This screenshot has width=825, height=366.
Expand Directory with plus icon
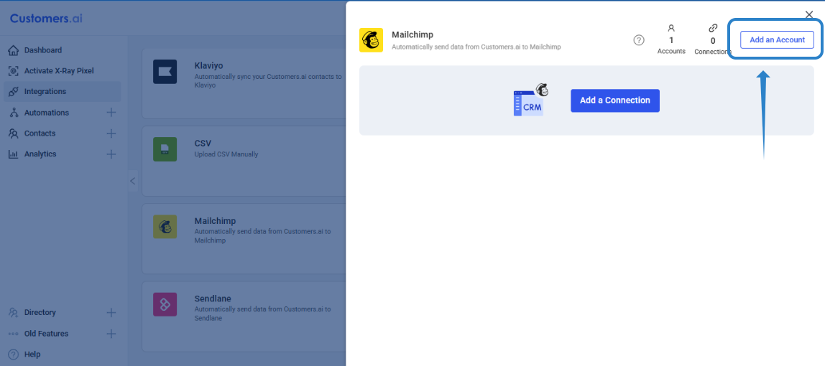[x=111, y=312]
